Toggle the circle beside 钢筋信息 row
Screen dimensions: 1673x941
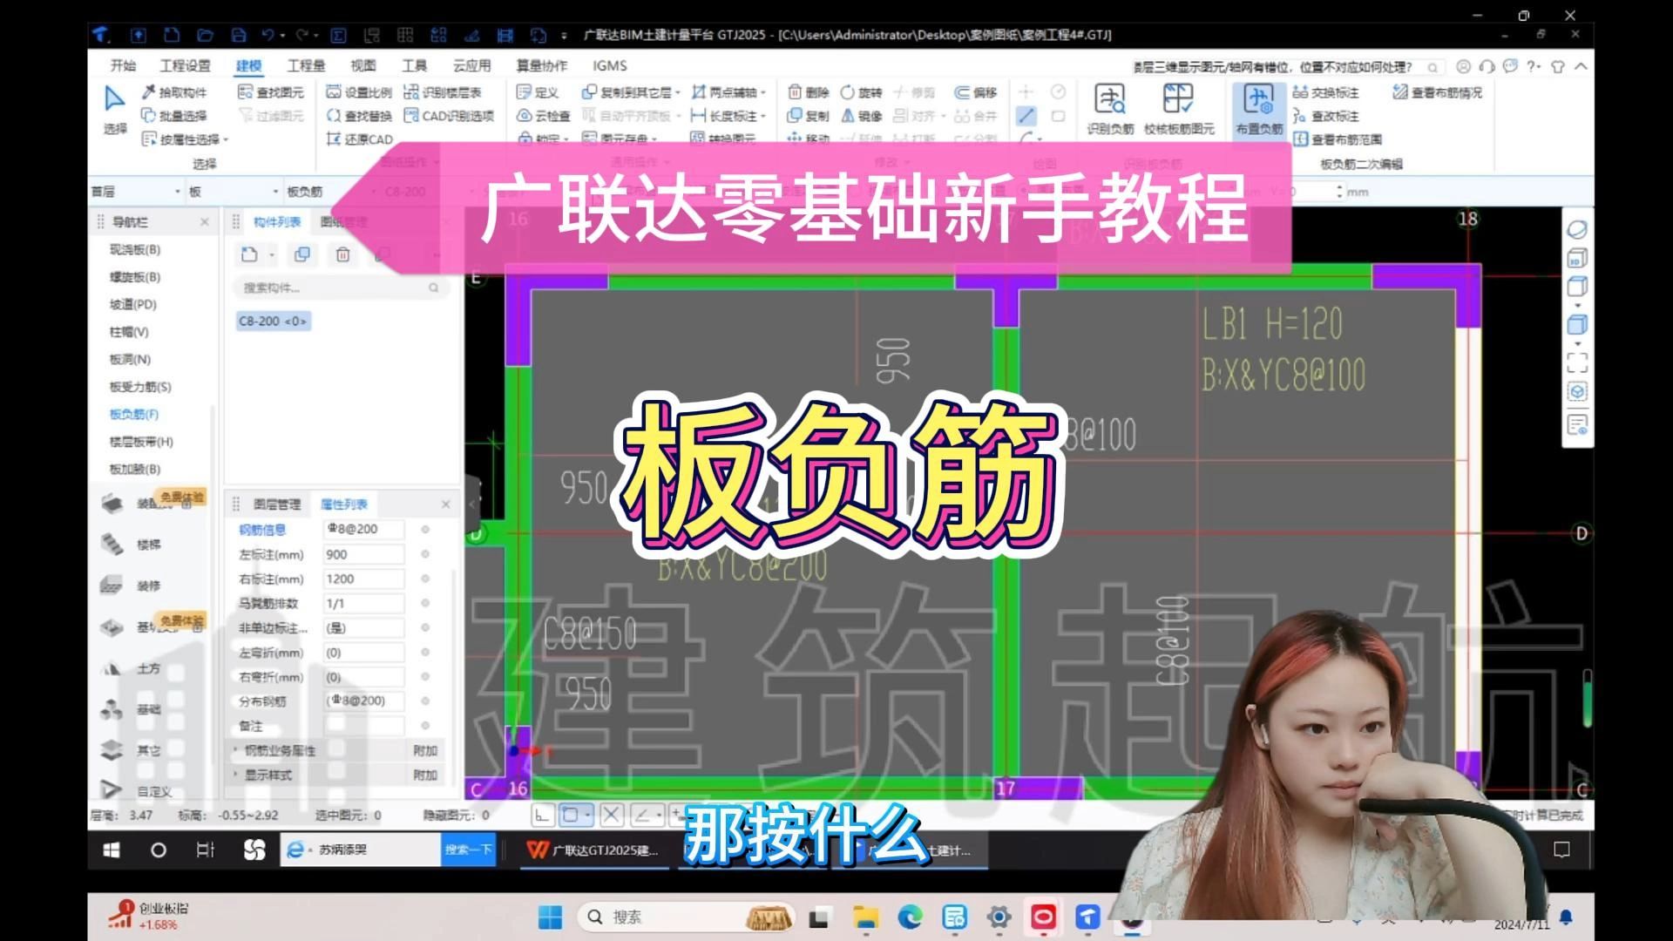(x=425, y=529)
